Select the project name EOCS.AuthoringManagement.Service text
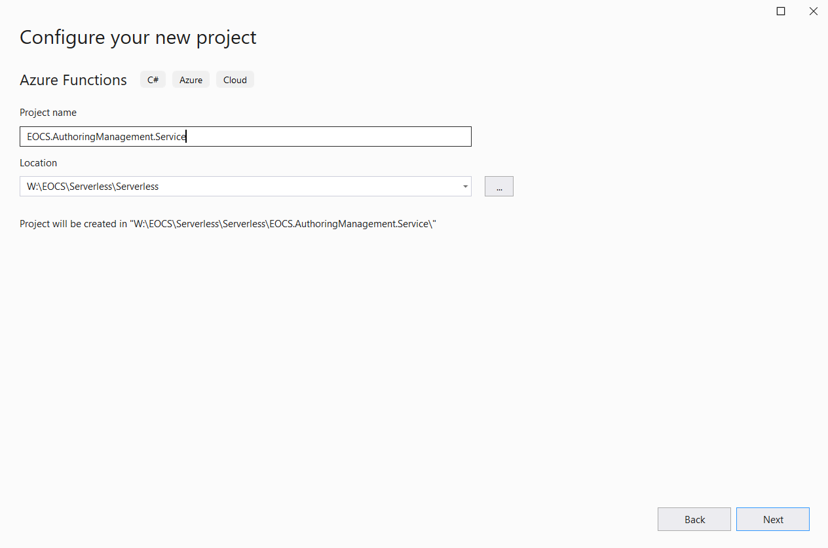 point(105,136)
